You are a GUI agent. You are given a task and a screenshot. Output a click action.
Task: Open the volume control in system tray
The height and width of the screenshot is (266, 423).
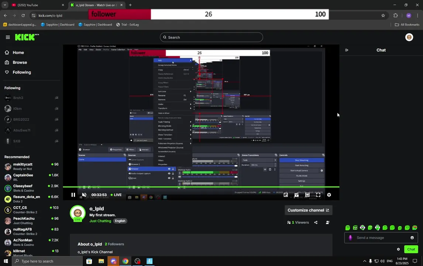tap(382, 261)
